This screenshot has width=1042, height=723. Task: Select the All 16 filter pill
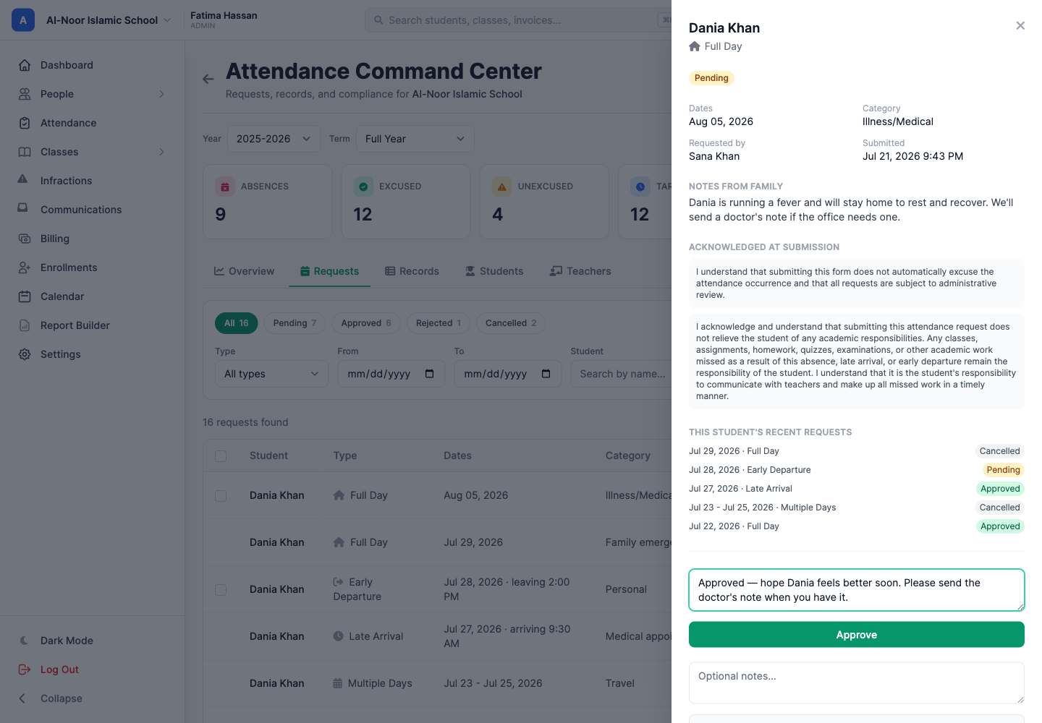coord(236,323)
